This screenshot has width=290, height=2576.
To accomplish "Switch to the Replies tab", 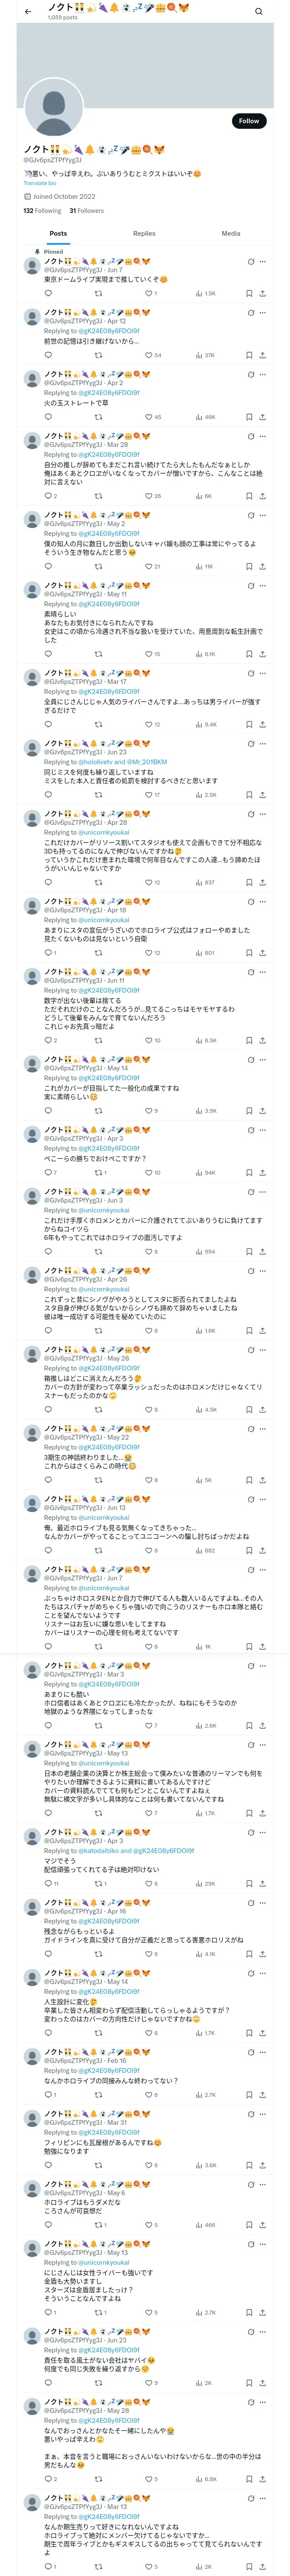I will (x=144, y=233).
